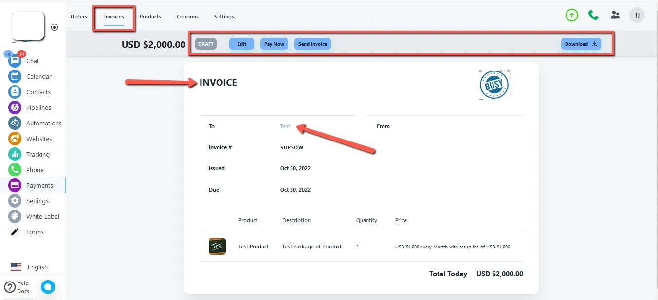Click the company logo box at top left
Screen dimensions: 658x300
tap(28, 26)
